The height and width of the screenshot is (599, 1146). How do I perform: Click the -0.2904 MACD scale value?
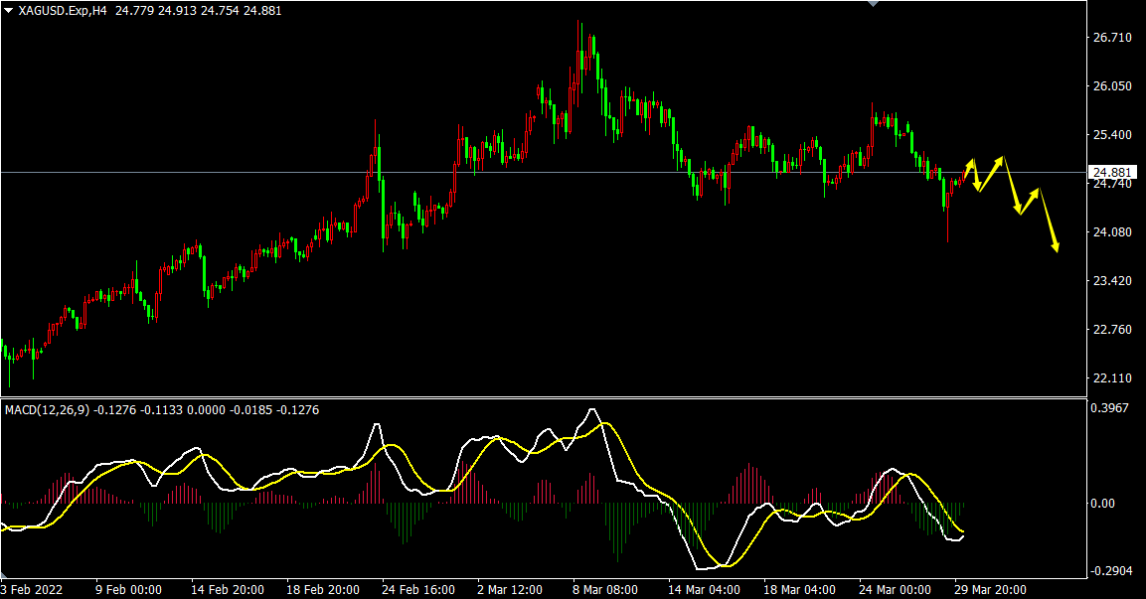pos(1112,572)
